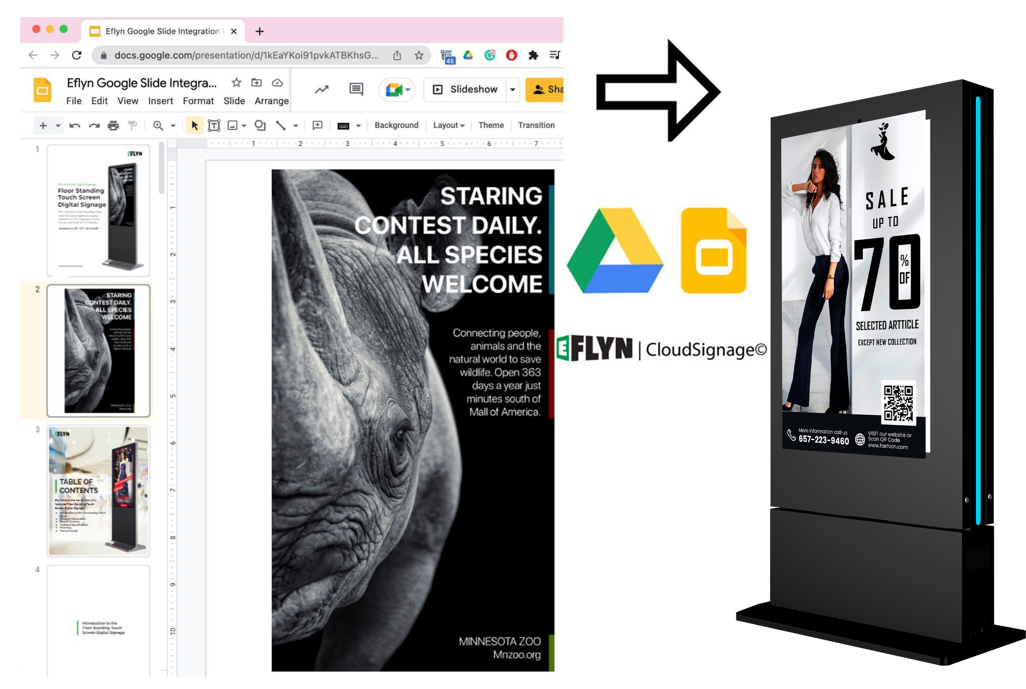Click the filmstrip vertical scrollbar
The width and height of the screenshot is (1026, 689).
coord(162,169)
